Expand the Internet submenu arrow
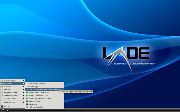This screenshot has width=180, height=112. click(x=24, y=87)
